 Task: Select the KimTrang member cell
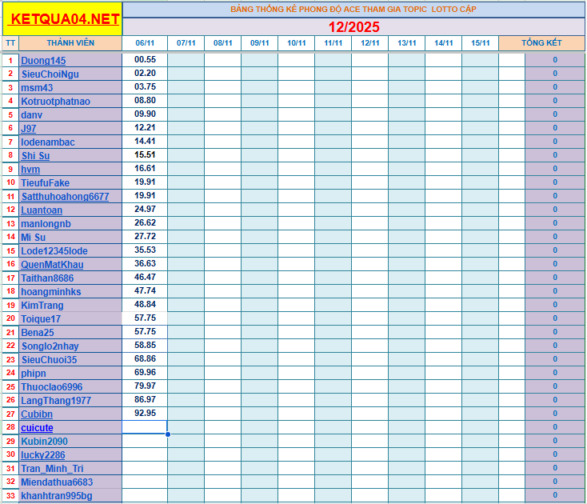pos(70,305)
